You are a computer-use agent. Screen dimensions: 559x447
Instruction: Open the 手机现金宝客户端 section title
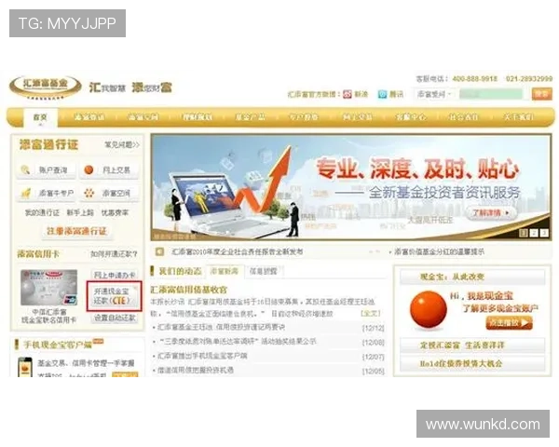[58, 345]
